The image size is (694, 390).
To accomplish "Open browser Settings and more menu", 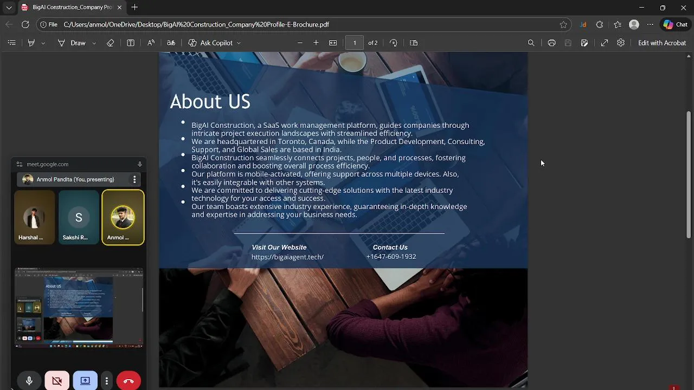I will tap(650, 24).
